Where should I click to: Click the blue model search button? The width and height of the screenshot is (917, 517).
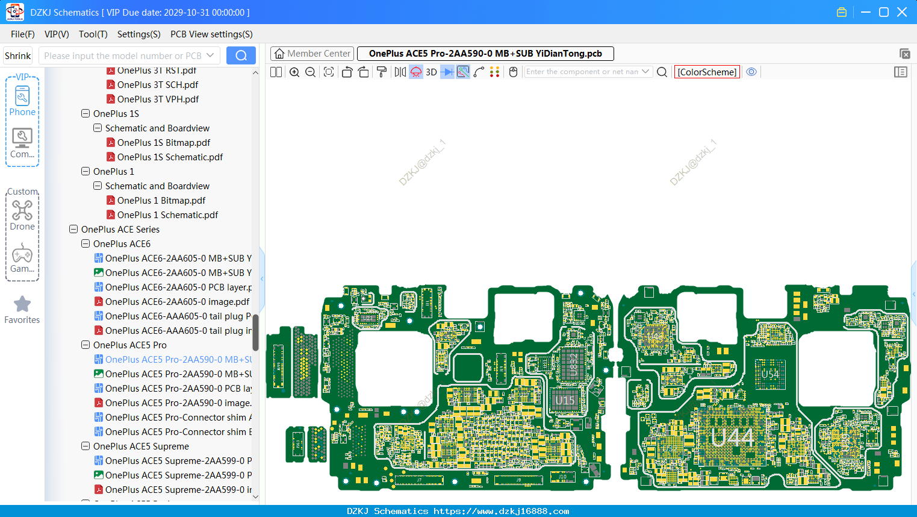tap(241, 55)
